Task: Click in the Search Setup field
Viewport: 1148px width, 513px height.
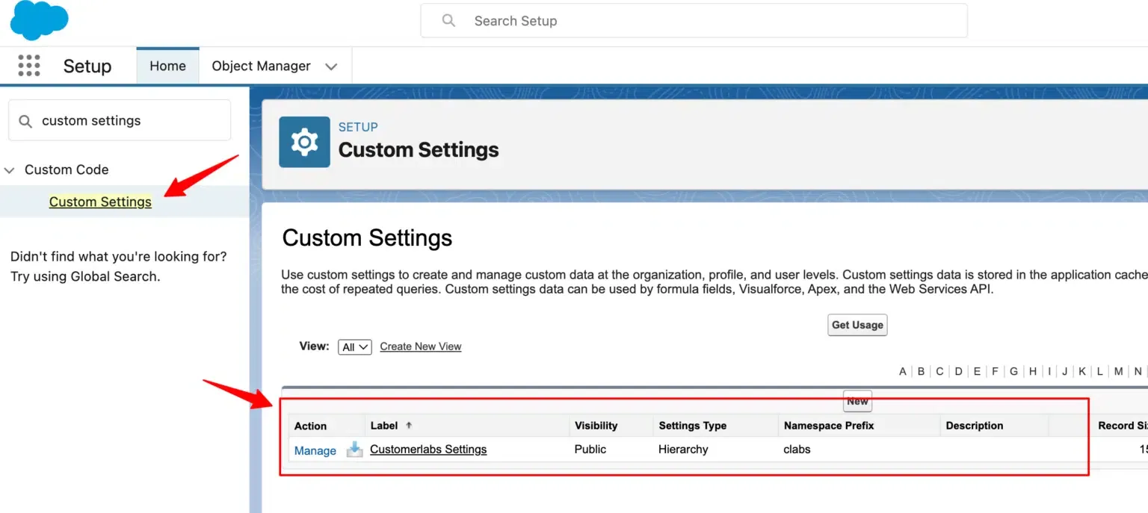Action: 694,21
